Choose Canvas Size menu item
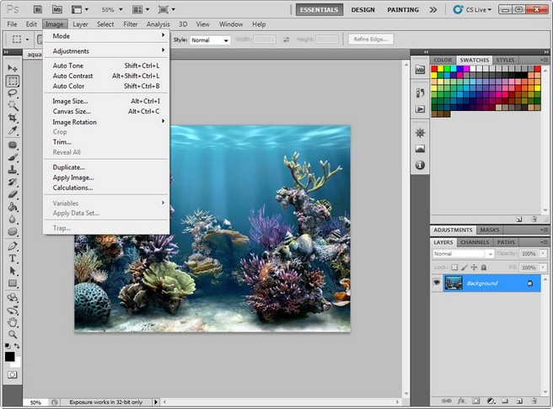 pyautogui.click(x=106, y=111)
